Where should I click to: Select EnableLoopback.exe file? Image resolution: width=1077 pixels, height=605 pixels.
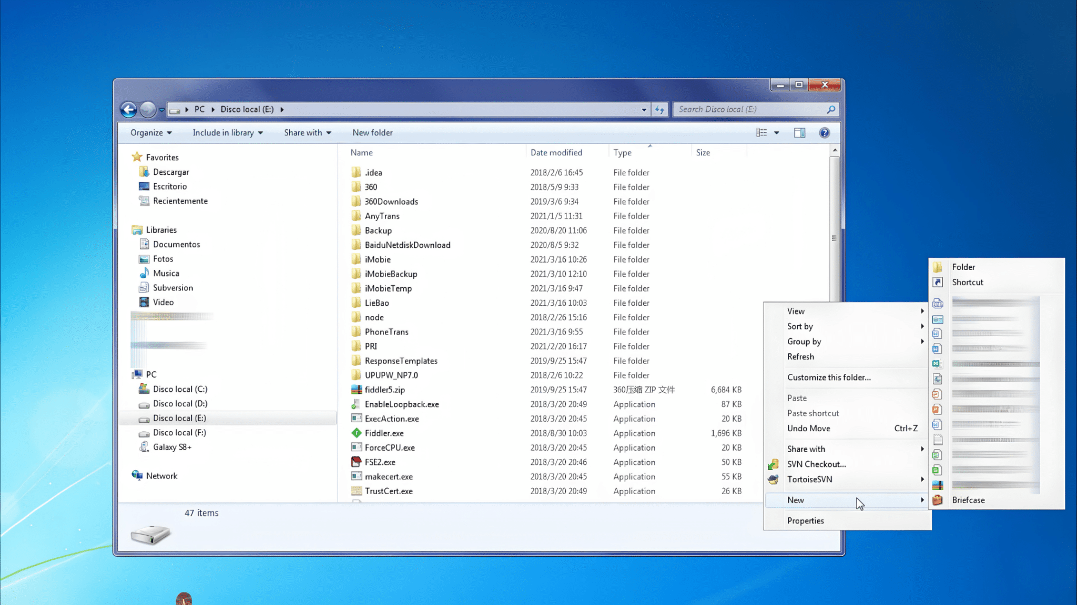click(x=402, y=404)
